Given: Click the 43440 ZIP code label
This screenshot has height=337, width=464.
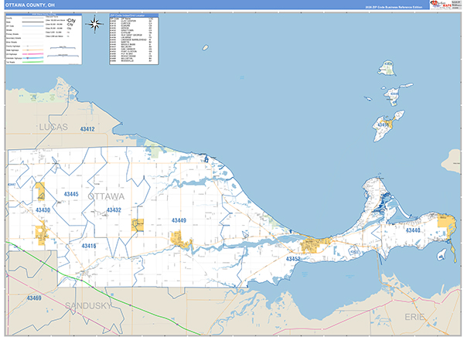Looking at the screenshot, I should click(x=413, y=230).
